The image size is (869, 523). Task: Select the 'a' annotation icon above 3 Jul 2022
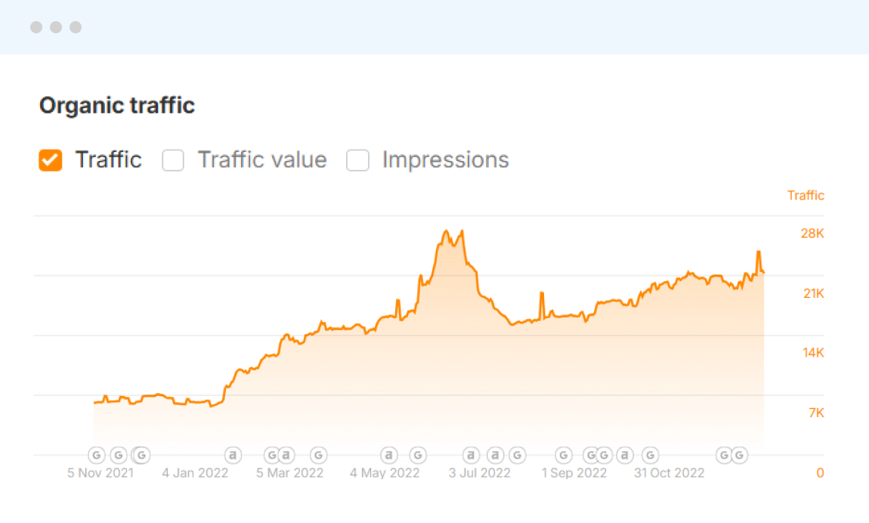coord(470,455)
